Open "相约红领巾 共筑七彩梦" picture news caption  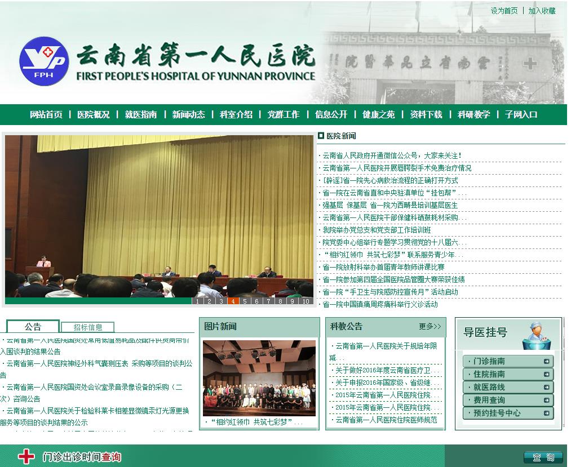(x=256, y=422)
